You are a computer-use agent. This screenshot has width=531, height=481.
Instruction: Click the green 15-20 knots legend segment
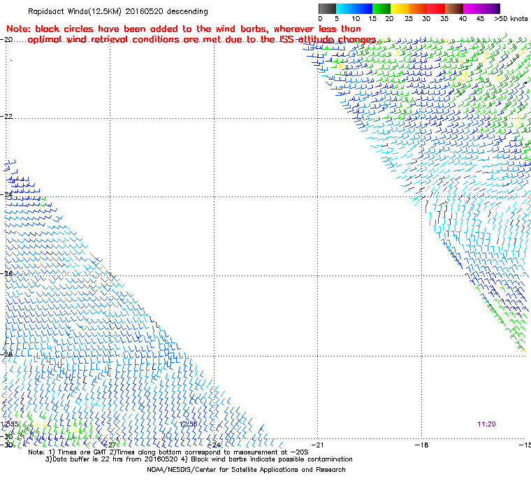pyautogui.click(x=381, y=8)
